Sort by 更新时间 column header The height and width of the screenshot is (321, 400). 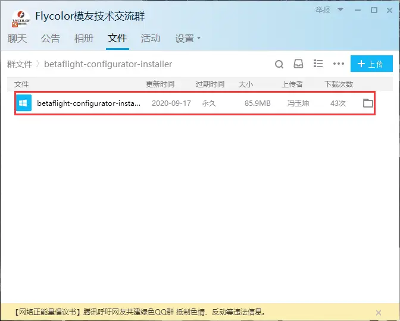click(x=160, y=84)
